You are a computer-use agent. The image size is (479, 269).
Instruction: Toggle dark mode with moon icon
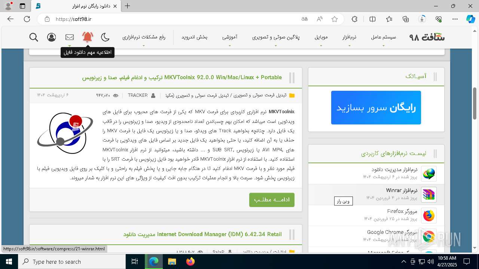click(105, 37)
